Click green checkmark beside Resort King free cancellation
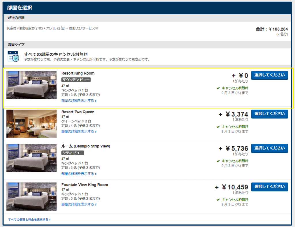The image size is (295, 227). [x=218, y=88]
